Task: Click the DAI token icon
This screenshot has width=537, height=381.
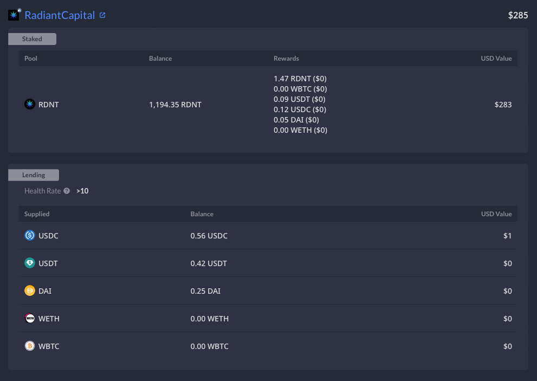Action: [30, 290]
